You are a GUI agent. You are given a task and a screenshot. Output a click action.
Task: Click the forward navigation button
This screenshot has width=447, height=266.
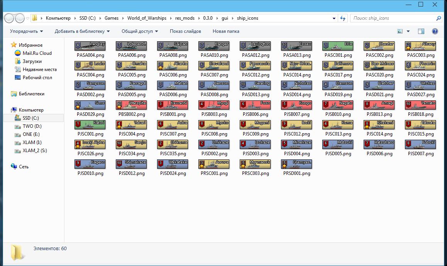20,18
